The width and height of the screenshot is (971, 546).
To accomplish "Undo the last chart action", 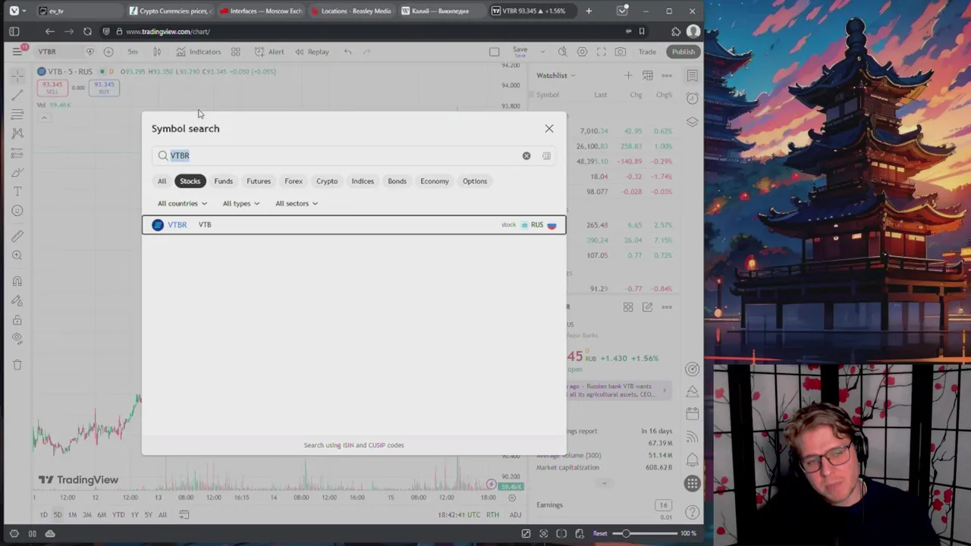I will click(347, 52).
